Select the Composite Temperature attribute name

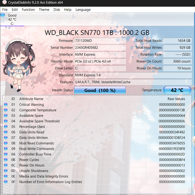[38, 110]
